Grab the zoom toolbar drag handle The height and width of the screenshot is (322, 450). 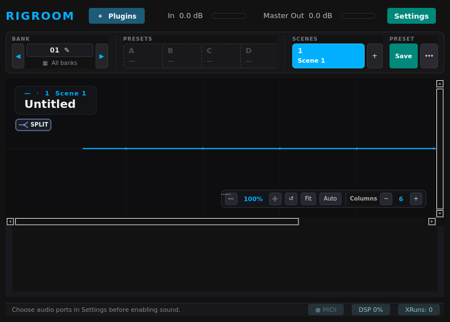tap(226, 194)
